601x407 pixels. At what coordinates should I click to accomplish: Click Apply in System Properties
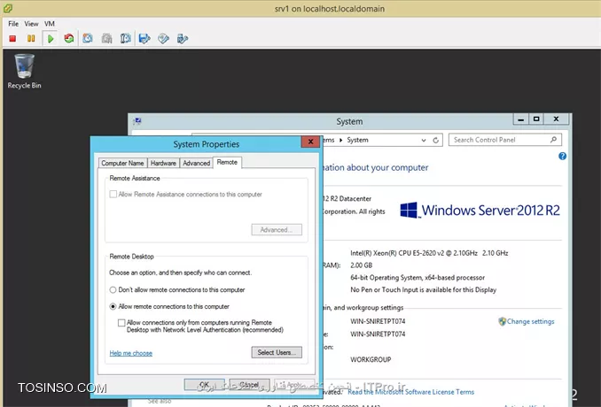(294, 384)
